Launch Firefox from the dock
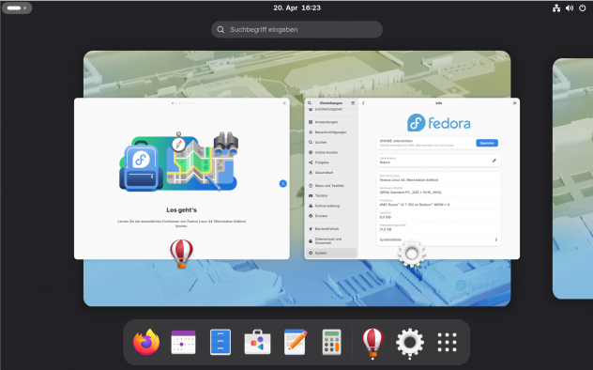 tap(146, 342)
